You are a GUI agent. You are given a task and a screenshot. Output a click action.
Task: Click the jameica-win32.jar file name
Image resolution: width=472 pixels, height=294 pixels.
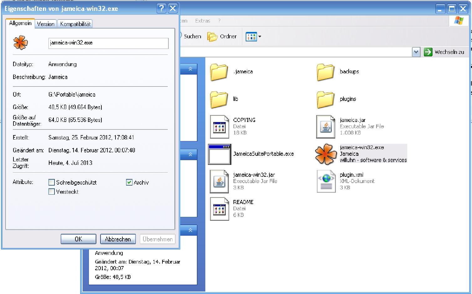tap(254, 175)
